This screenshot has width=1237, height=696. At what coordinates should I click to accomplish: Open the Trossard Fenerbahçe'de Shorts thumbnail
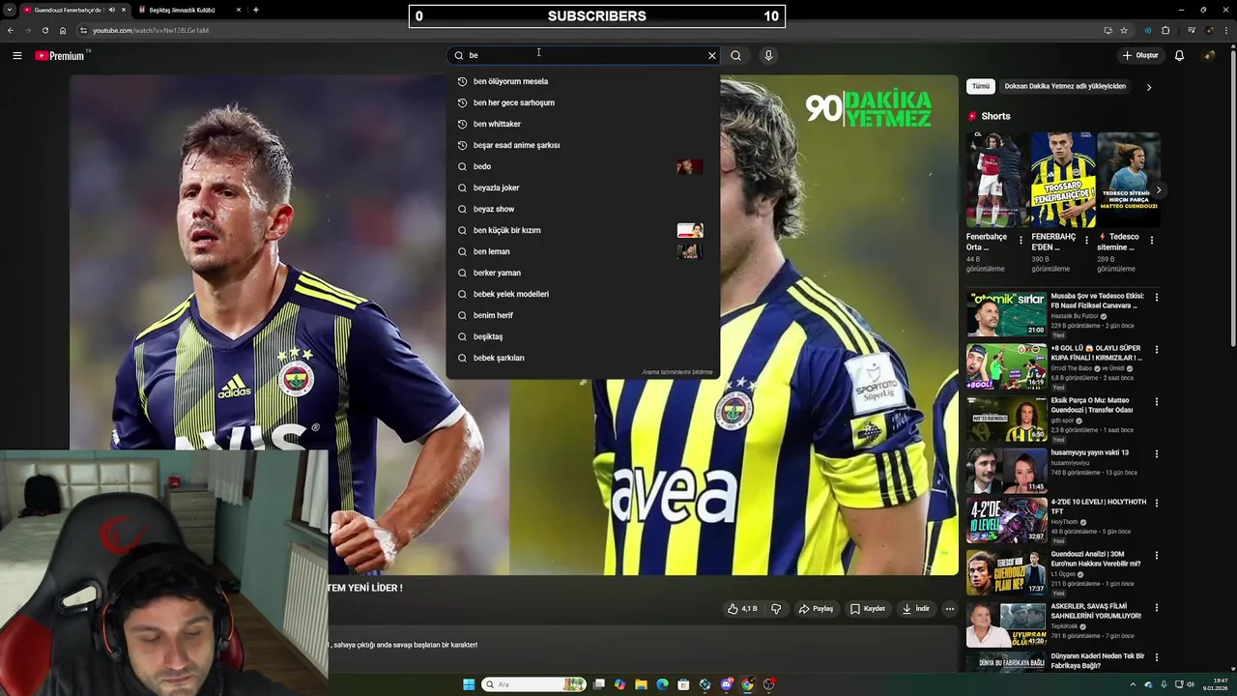pos(1062,180)
